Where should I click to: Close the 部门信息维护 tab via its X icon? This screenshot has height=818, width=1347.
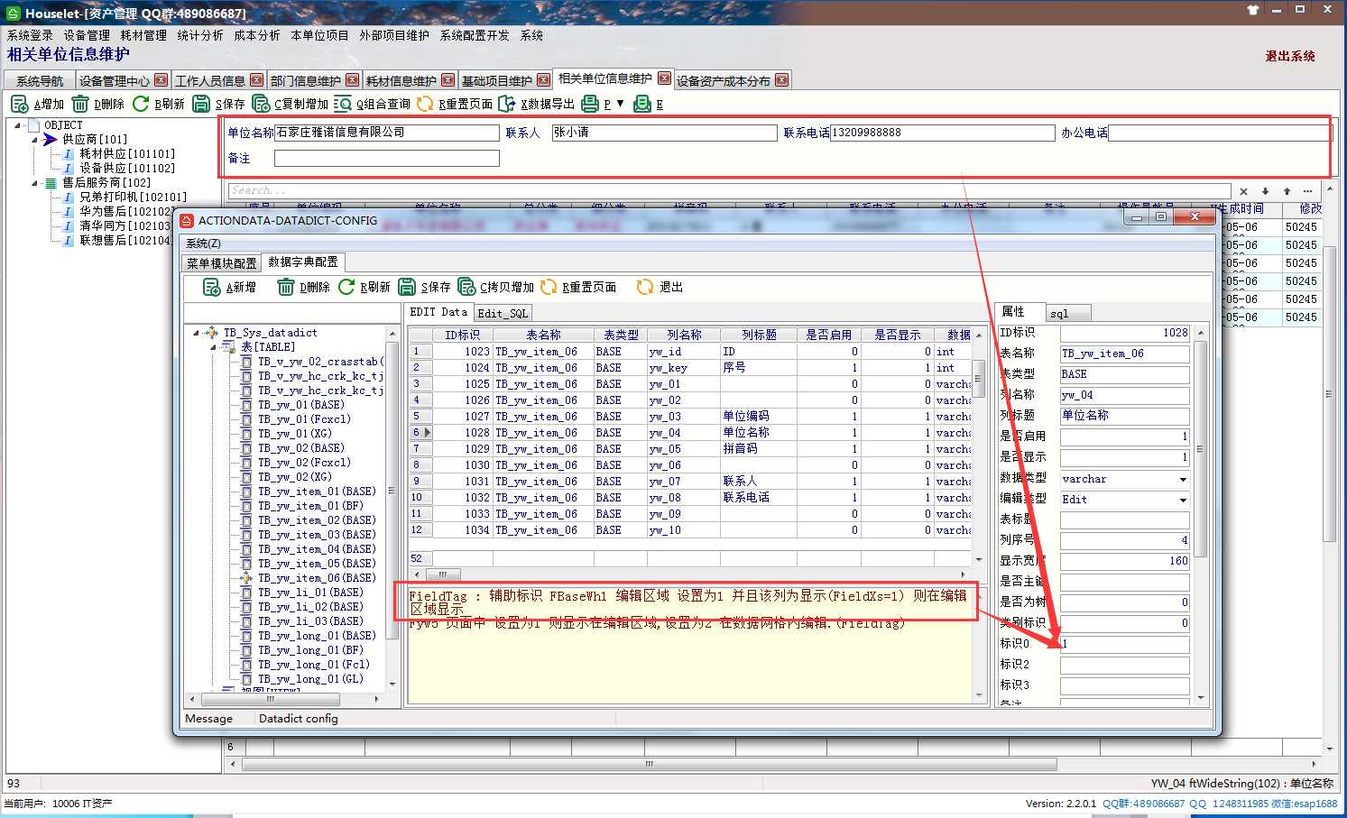pos(353,80)
